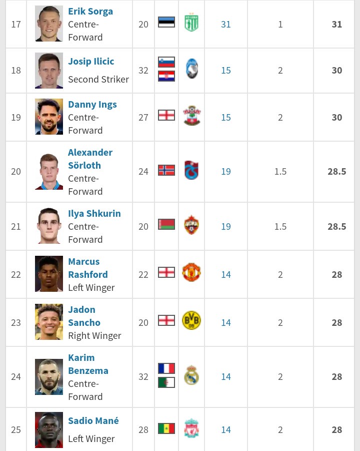Viewport: 360px width, 451px height.
Task: Click the Southampton club crest
Action: (x=191, y=117)
